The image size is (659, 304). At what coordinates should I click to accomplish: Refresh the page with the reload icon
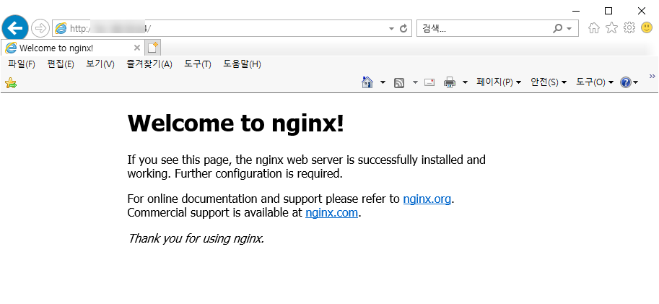403,28
